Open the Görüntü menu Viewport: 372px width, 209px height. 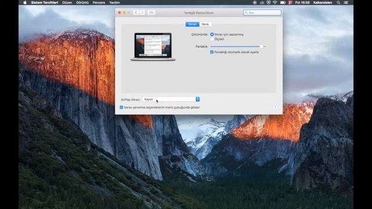coord(83,2)
